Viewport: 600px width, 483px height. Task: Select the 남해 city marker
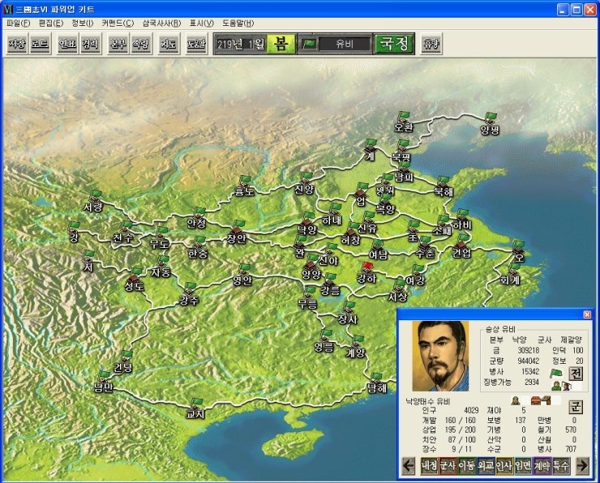377,383
